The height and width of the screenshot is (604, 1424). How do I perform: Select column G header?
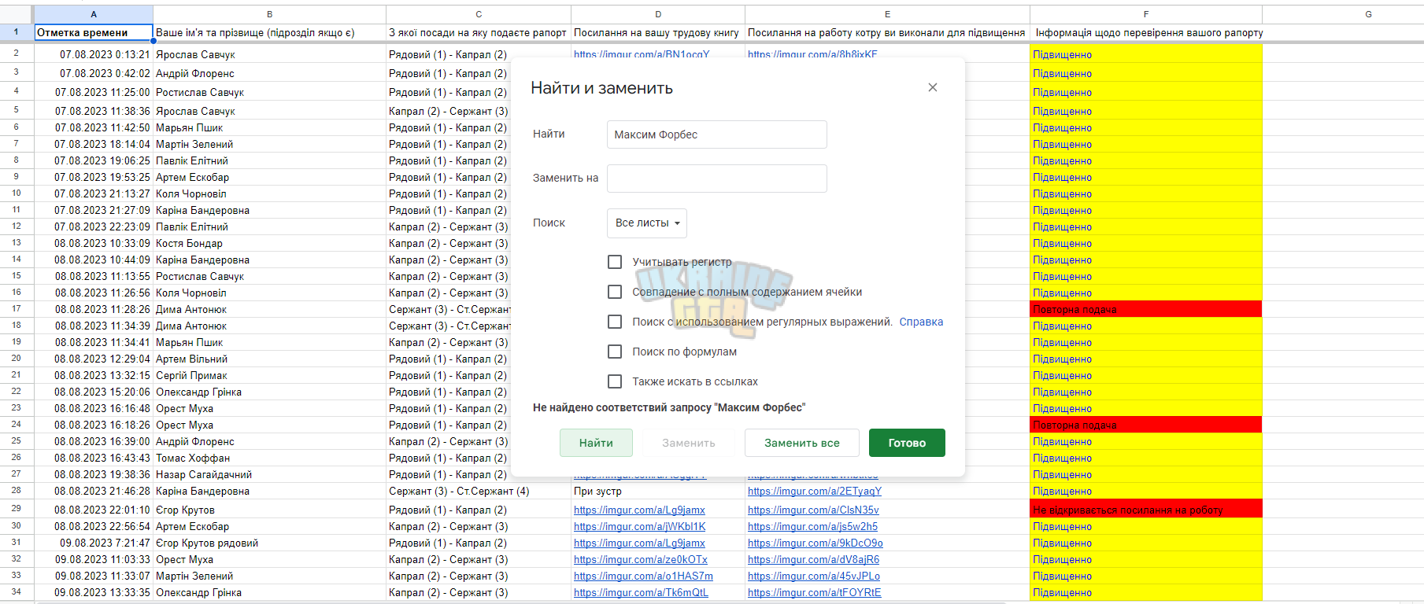1368,14
